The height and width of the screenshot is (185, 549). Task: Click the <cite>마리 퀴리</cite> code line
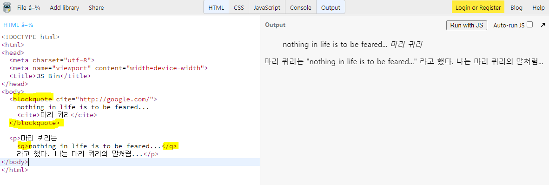pos(57,114)
